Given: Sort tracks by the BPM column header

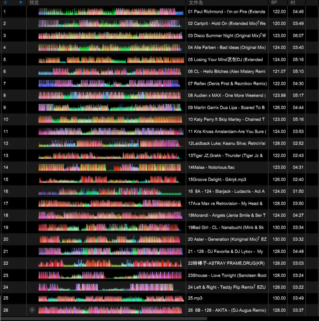Looking at the screenshot, I should point(274,3).
